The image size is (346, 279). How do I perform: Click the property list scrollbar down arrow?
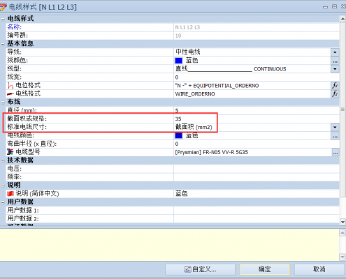[343, 222]
